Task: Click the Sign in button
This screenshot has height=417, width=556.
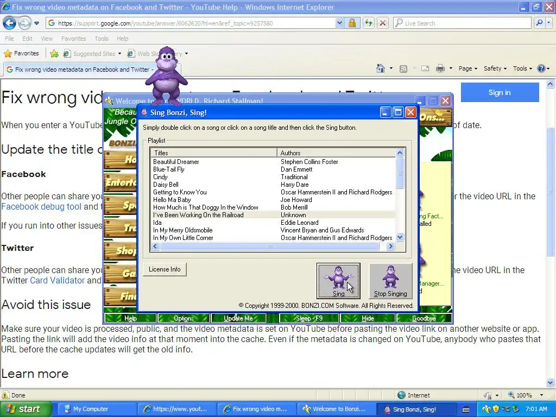Action: click(500, 92)
